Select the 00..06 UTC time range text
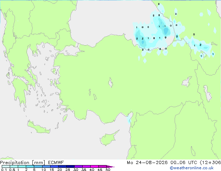The height and width of the screenshot is (171, 221). (x=184, y=163)
